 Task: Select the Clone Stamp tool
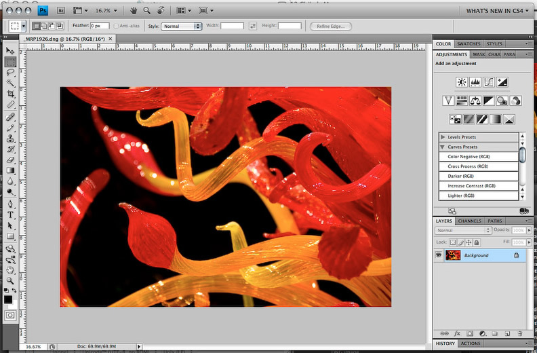coord(10,138)
